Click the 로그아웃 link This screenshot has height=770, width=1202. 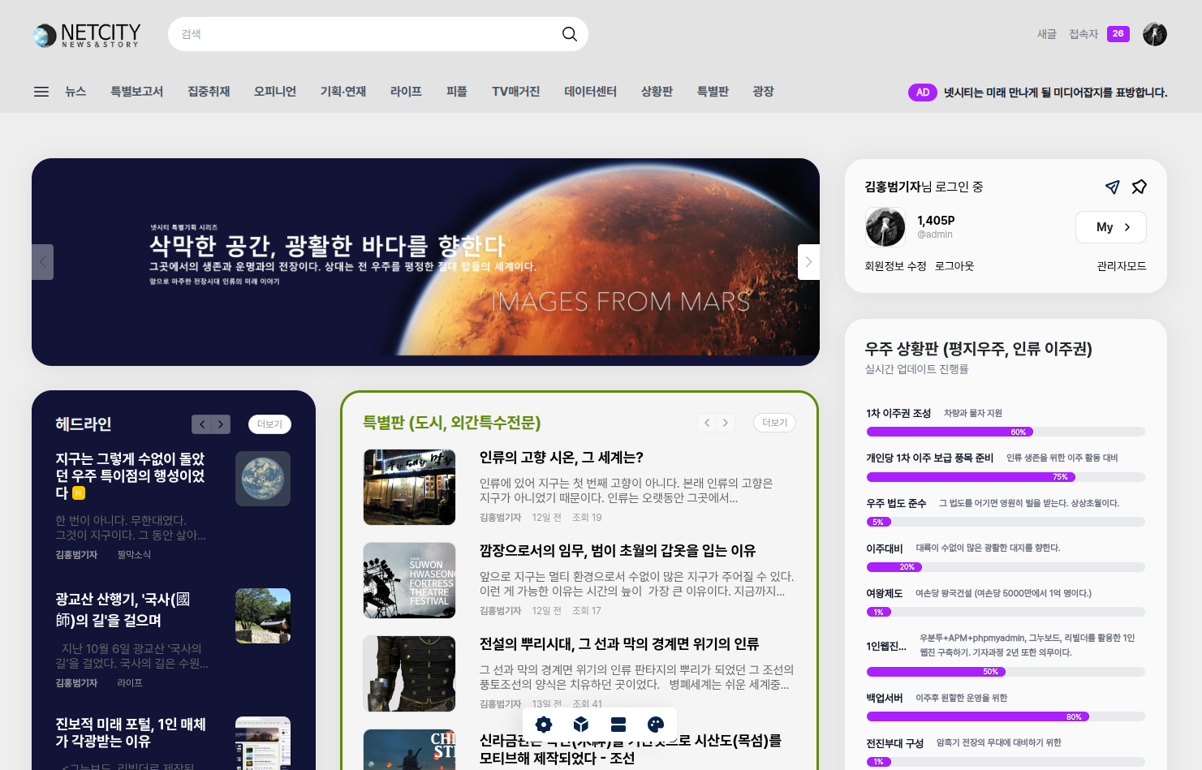pos(954,266)
